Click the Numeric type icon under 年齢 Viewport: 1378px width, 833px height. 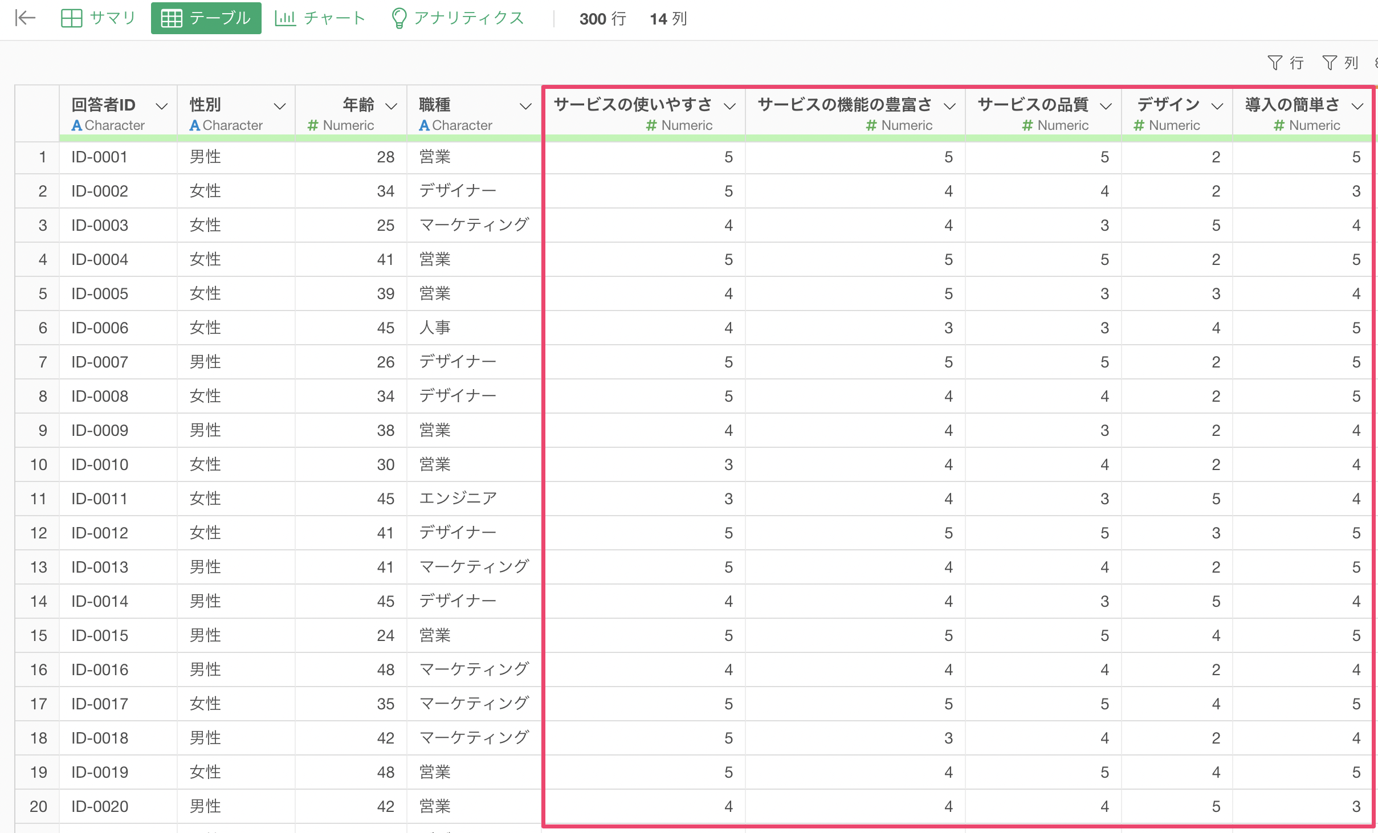[312, 125]
